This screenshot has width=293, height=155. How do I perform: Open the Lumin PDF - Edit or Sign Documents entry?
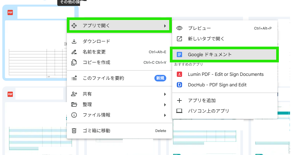[226, 74]
